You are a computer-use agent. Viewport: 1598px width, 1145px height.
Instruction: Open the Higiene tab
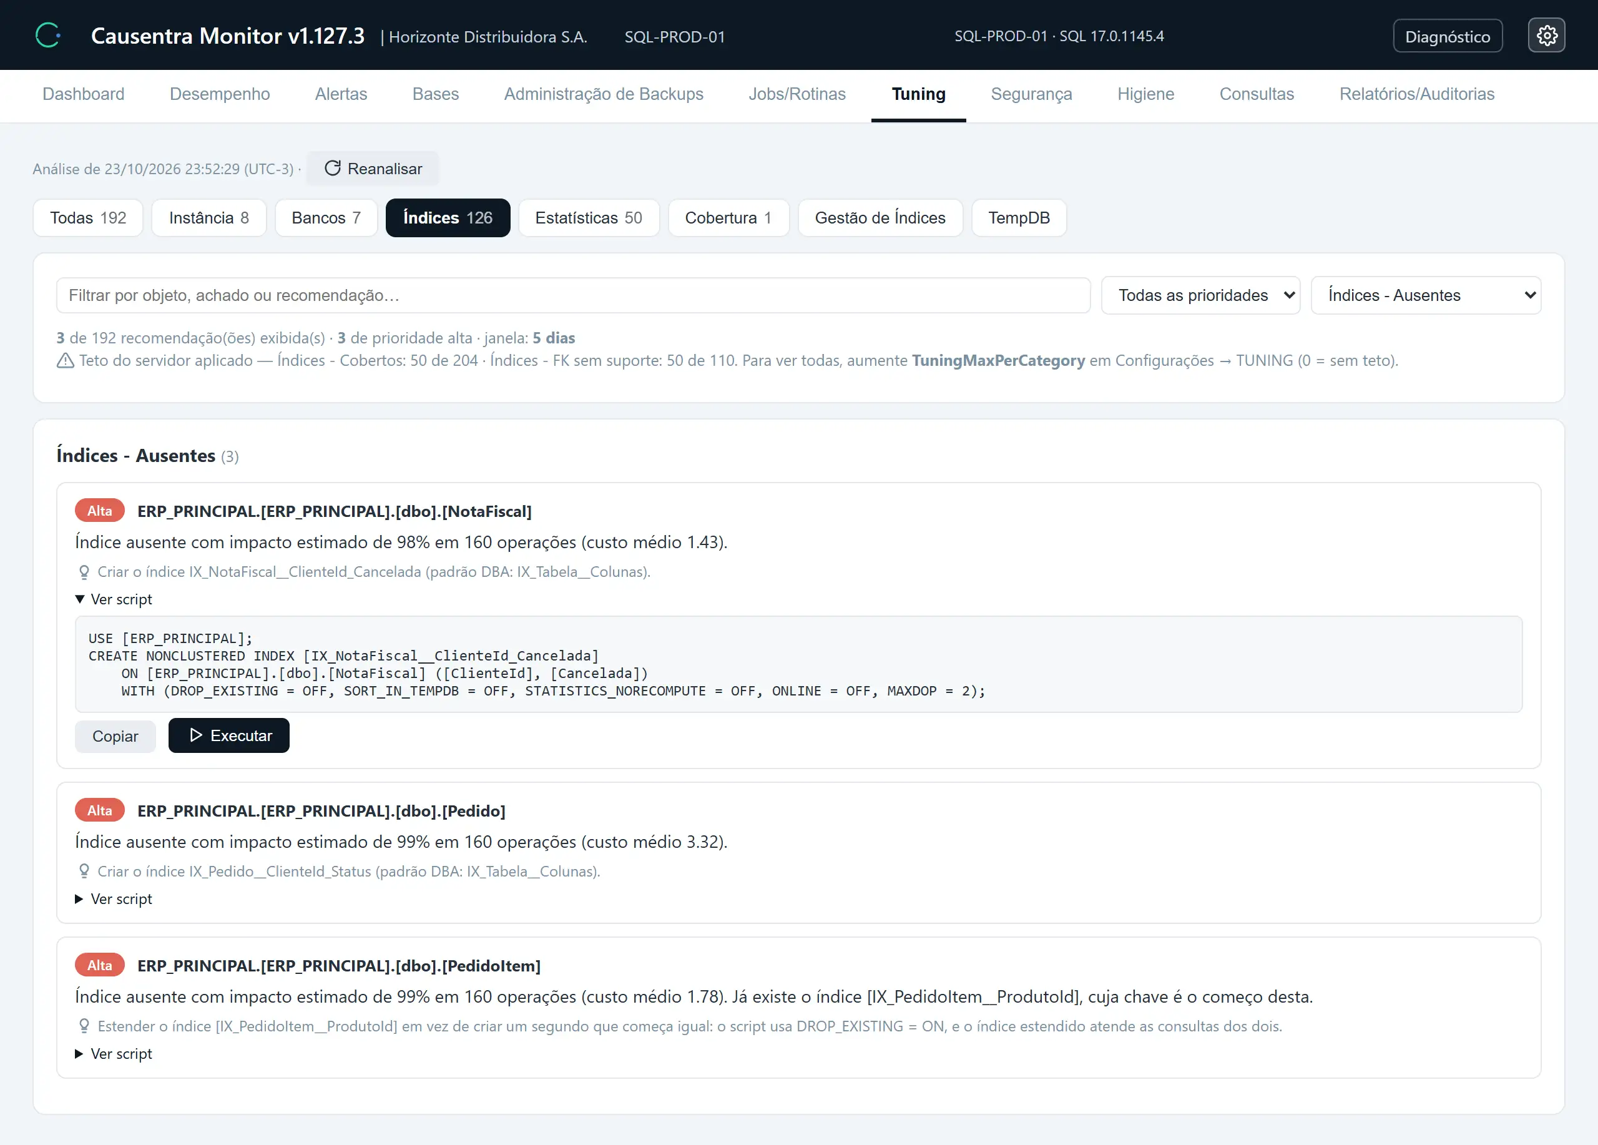click(1145, 94)
